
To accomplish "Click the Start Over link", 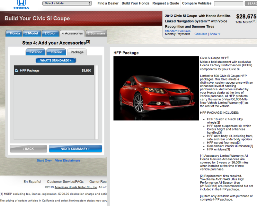I will [x=44, y=161].
